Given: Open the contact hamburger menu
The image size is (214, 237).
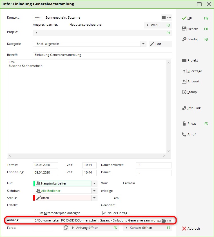Looking at the screenshot, I should [164, 17].
